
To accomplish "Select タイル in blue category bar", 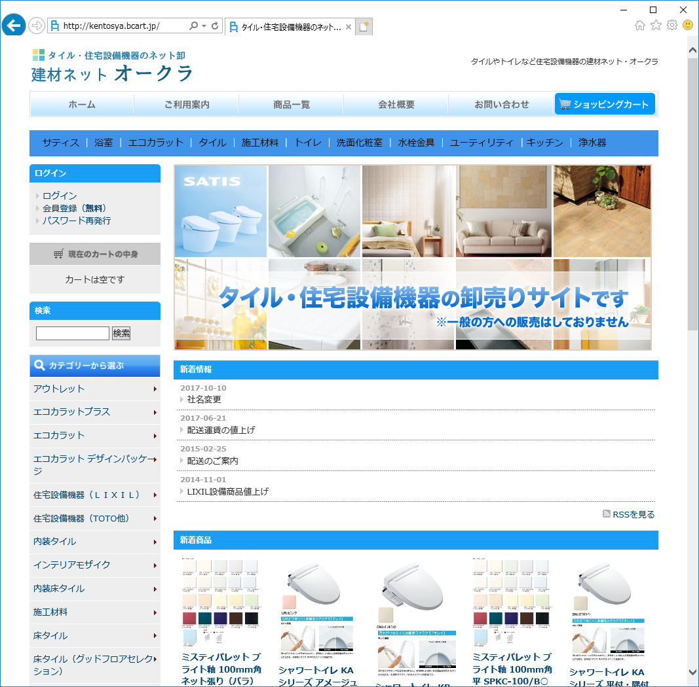I will tap(212, 143).
